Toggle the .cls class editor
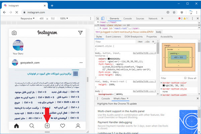The image size is (201, 134). [x=147, y=42]
